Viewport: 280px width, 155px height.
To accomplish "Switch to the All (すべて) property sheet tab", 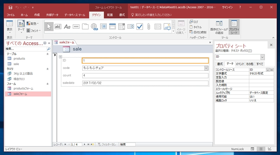I will click(259, 64).
